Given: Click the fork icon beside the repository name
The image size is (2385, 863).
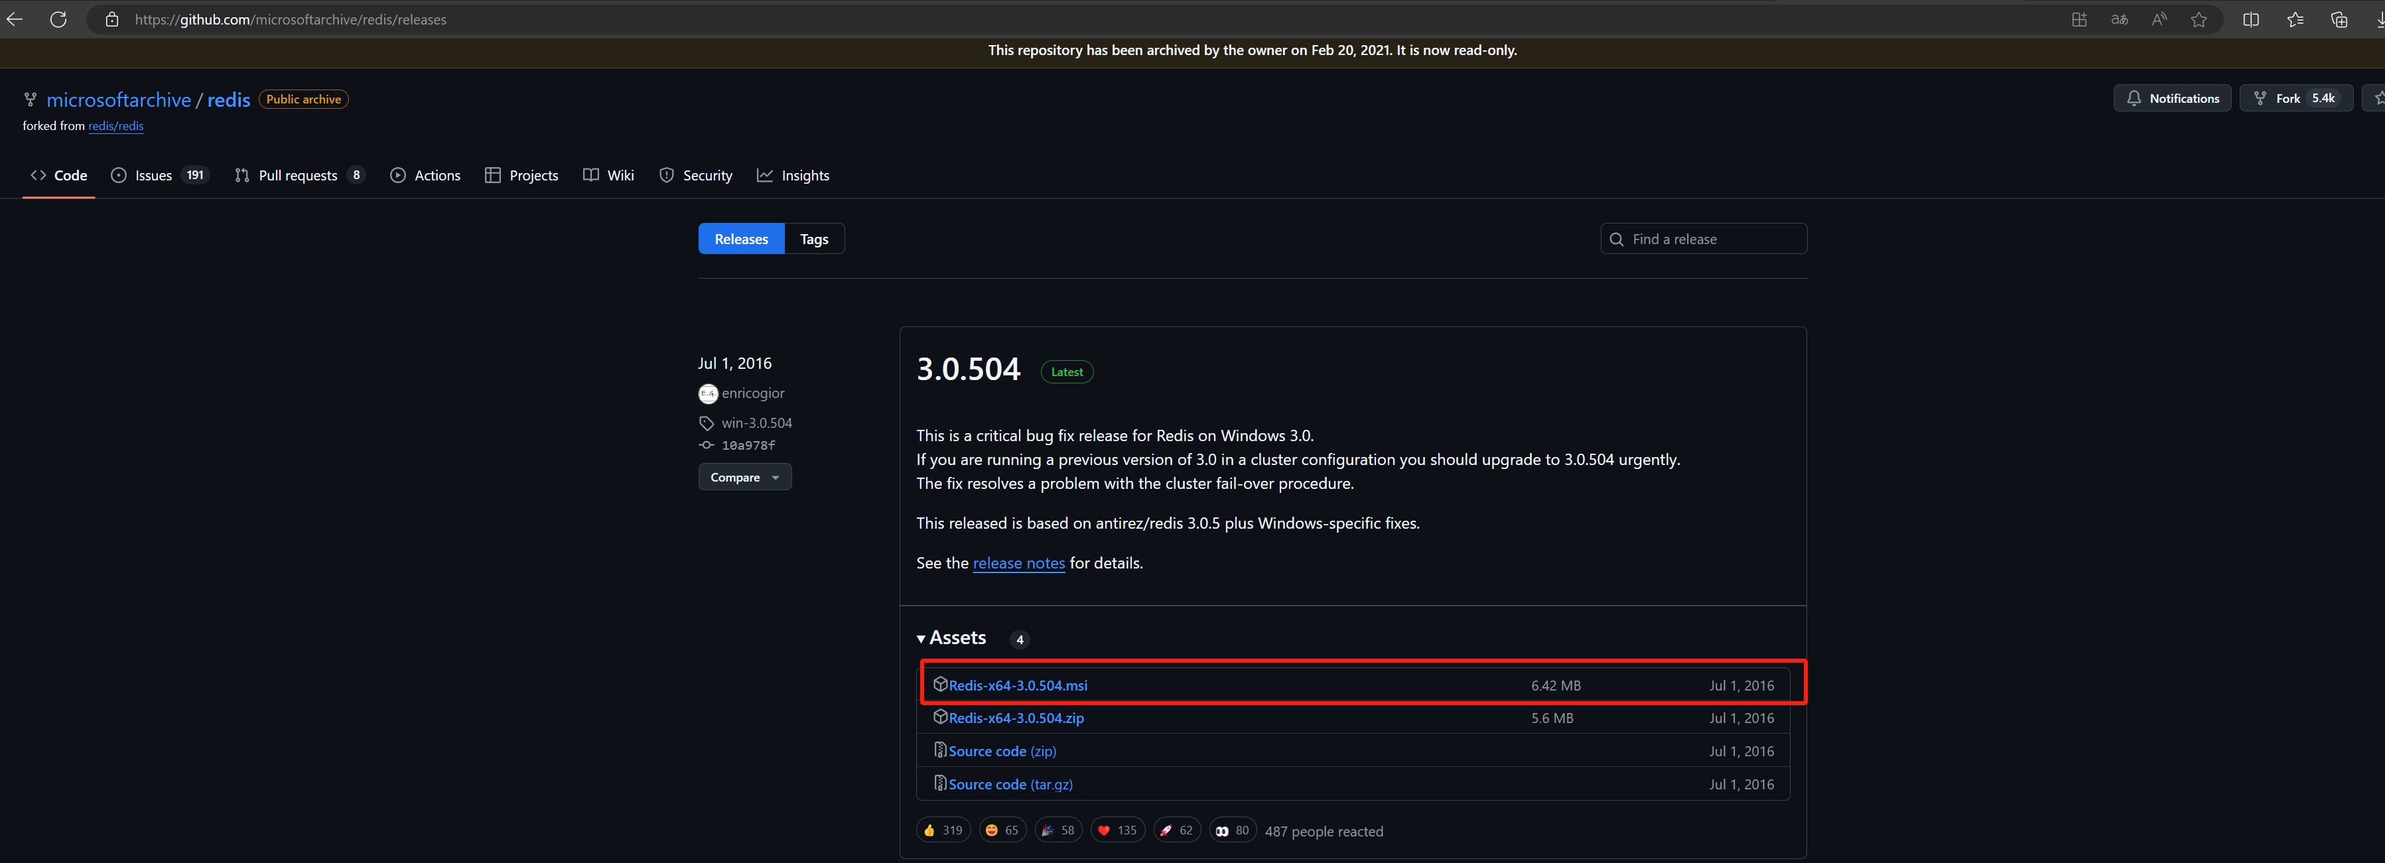Looking at the screenshot, I should [x=31, y=100].
